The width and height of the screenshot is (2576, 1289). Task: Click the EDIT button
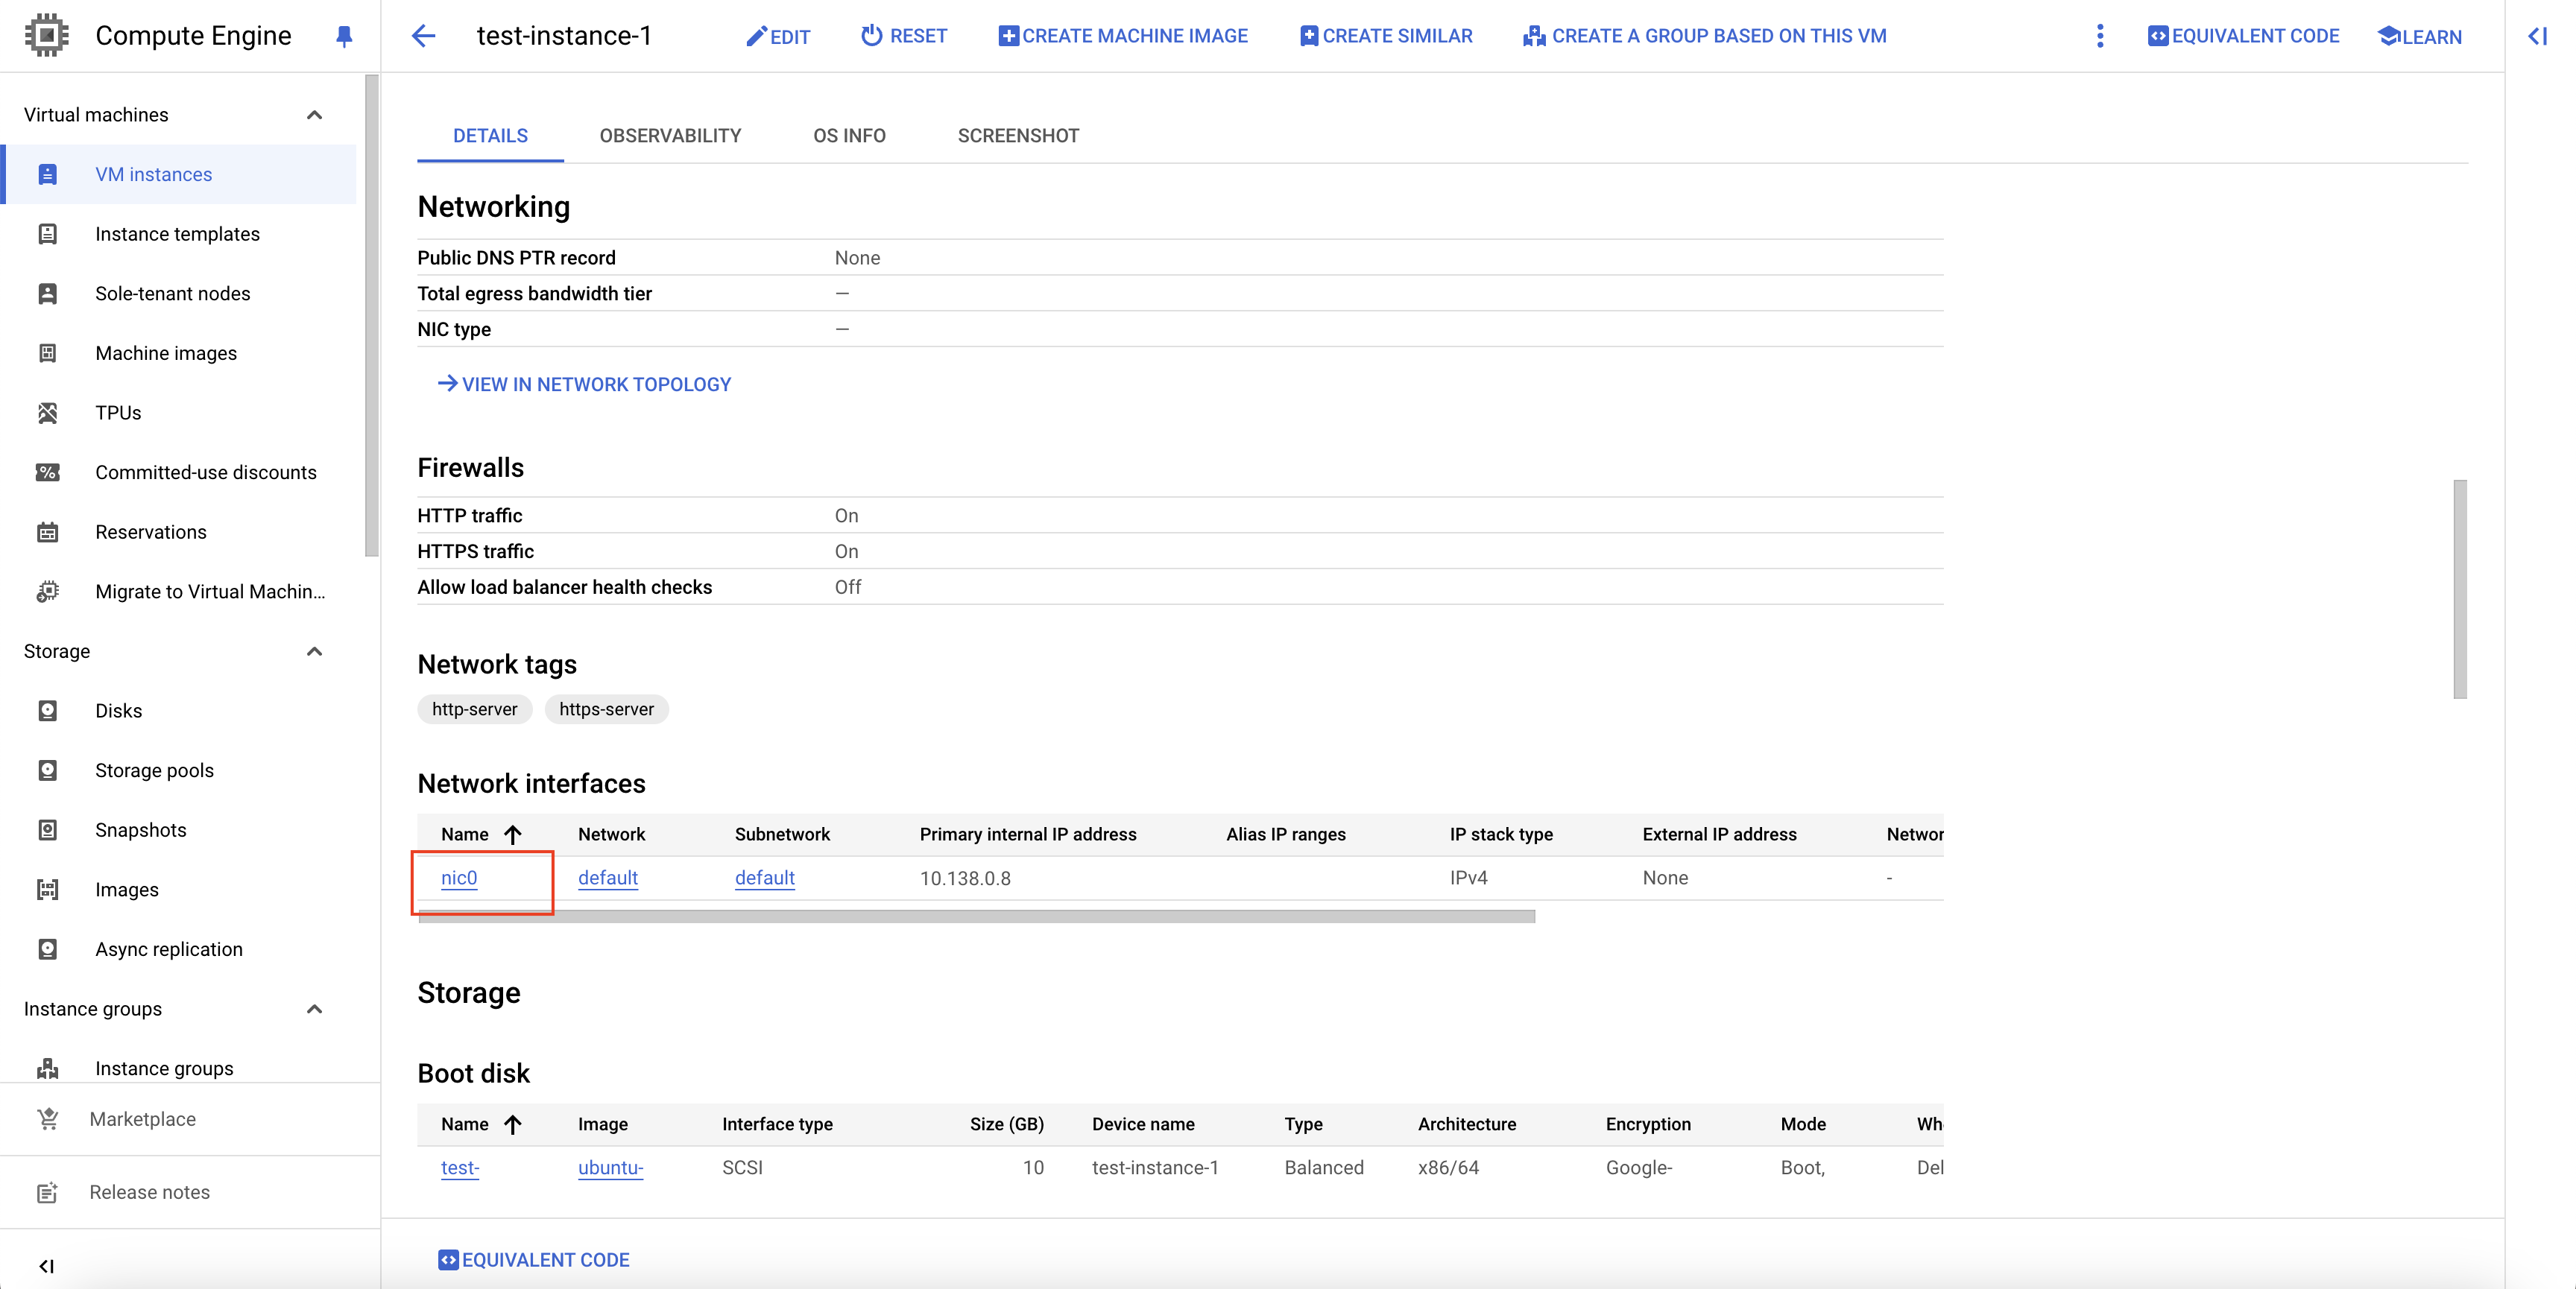[778, 37]
